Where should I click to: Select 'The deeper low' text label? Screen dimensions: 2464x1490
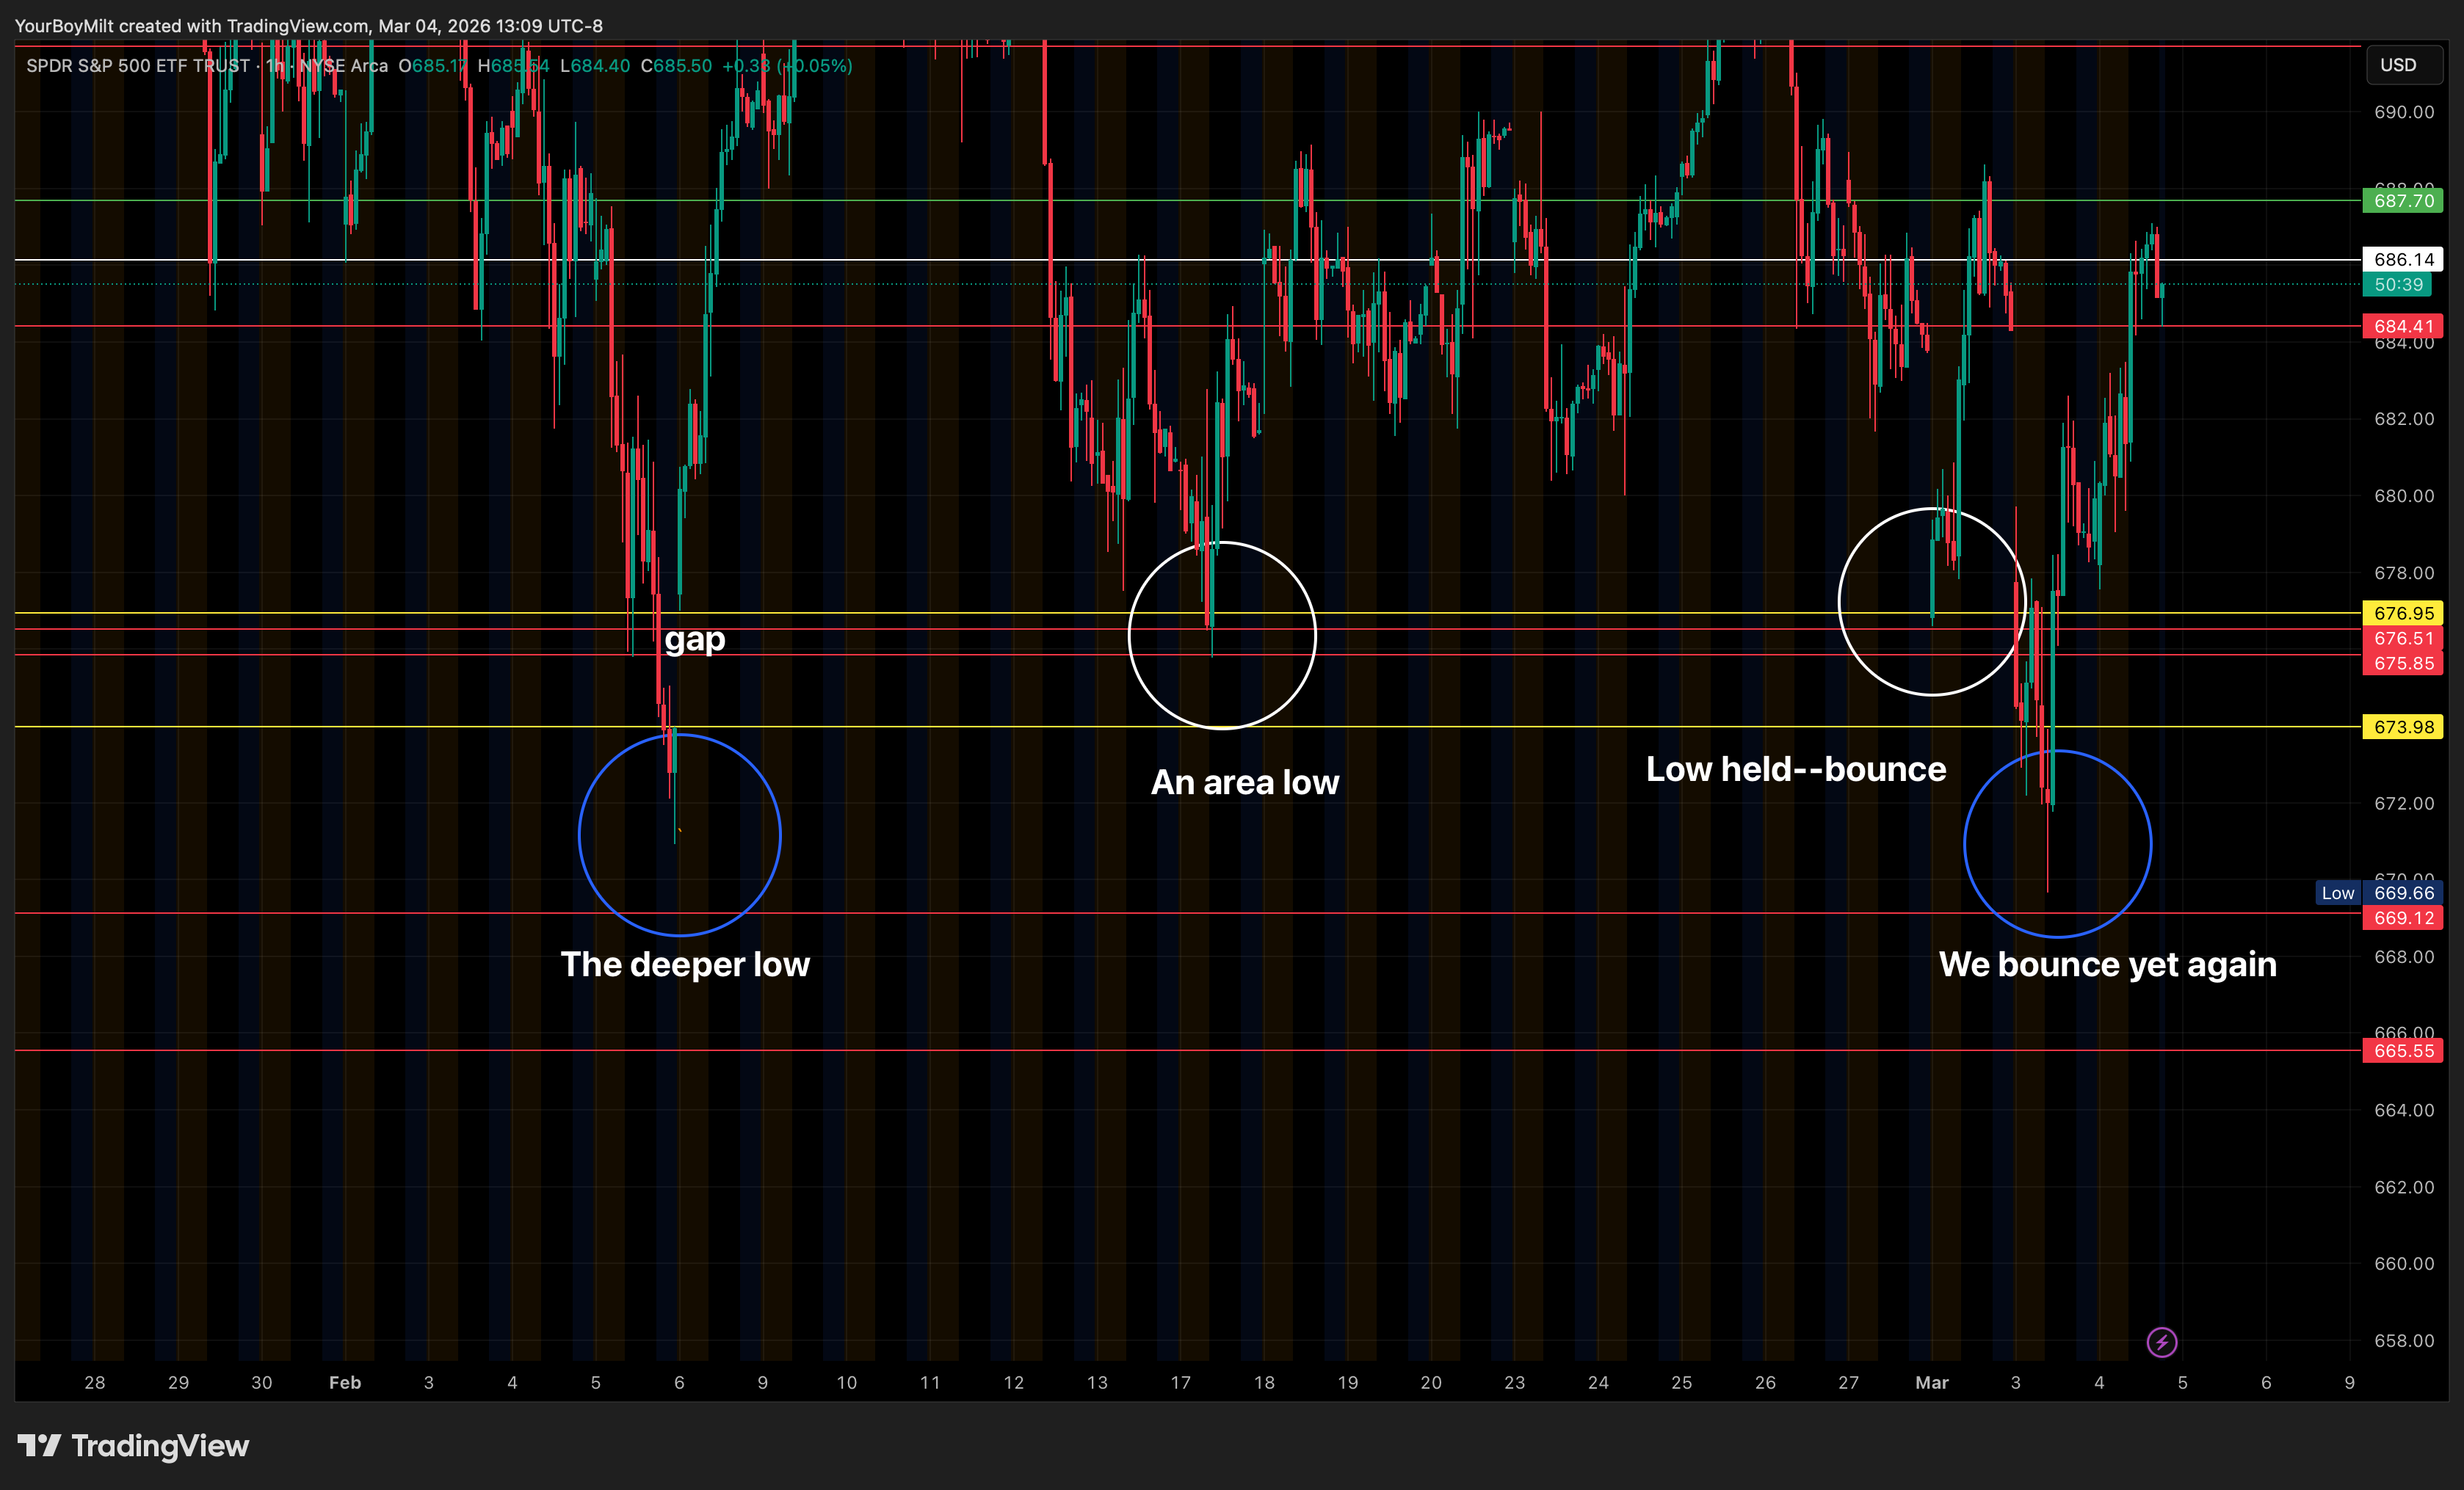pyautogui.click(x=684, y=964)
